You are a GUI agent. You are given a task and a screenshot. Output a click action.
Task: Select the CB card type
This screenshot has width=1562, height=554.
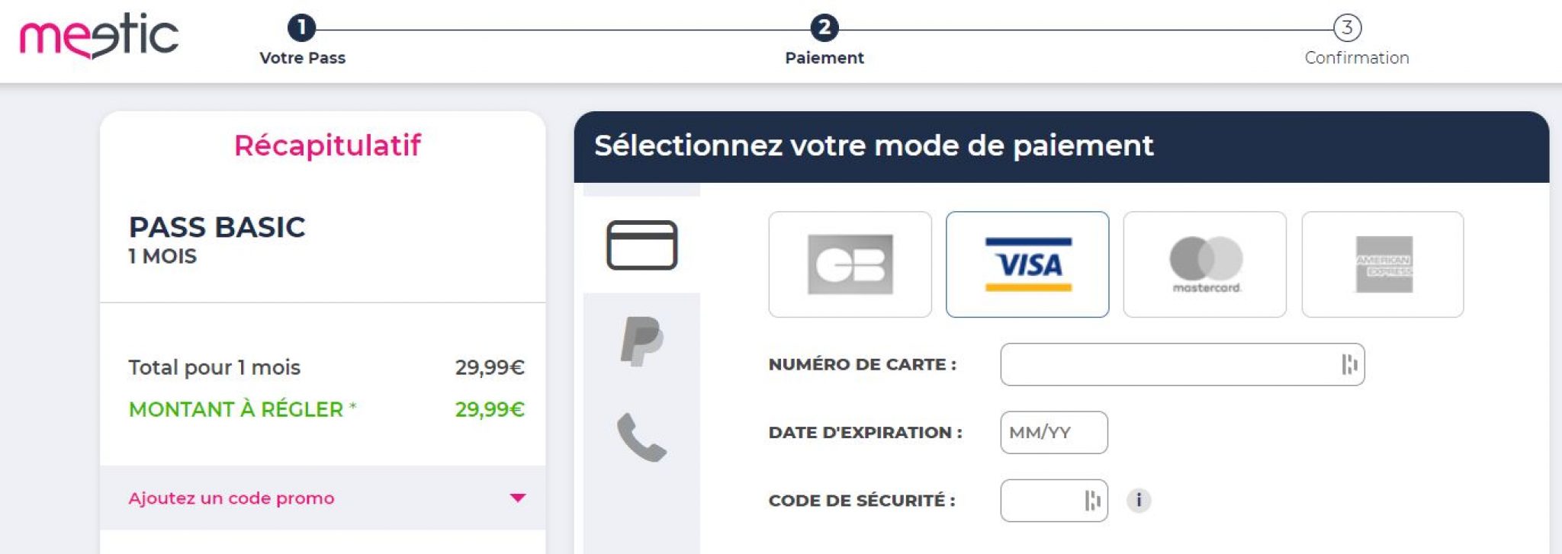[850, 264]
